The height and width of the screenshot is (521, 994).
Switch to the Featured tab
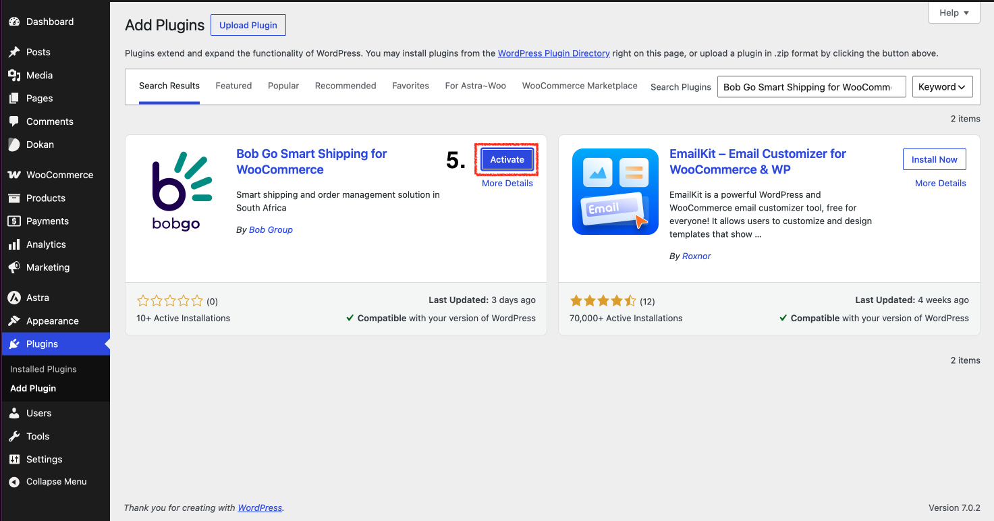[x=233, y=86]
